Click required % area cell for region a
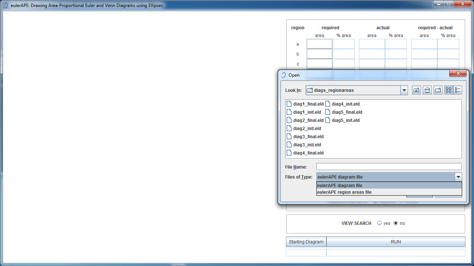The image size is (474, 266). pos(343,44)
